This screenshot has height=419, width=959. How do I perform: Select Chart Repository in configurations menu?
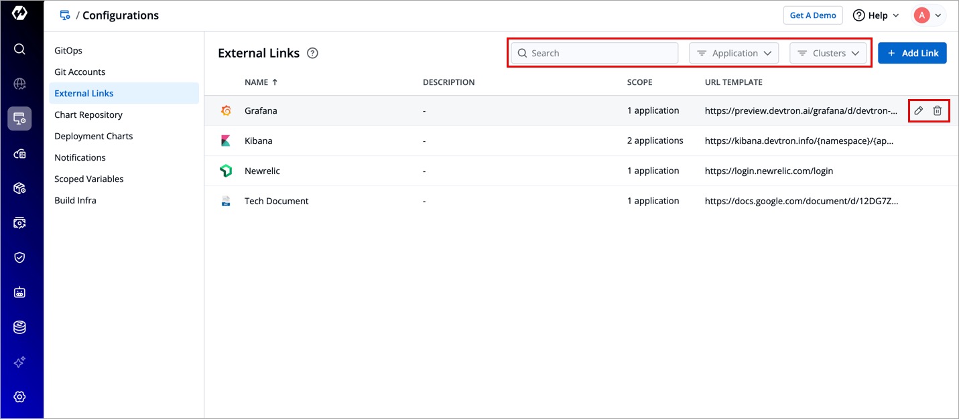[x=88, y=114]
